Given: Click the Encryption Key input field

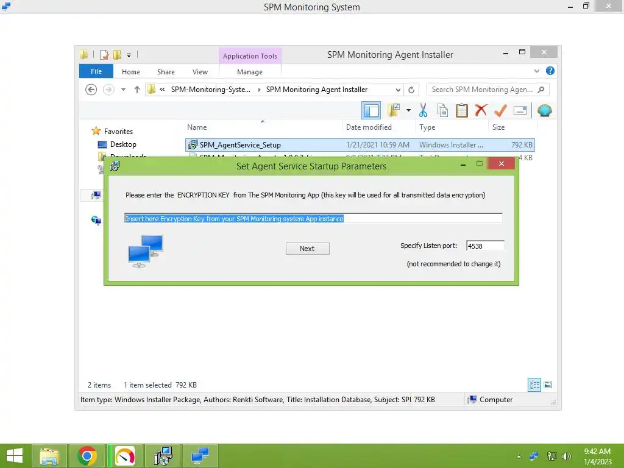Looking at the screenshot, I should [313, 219].
